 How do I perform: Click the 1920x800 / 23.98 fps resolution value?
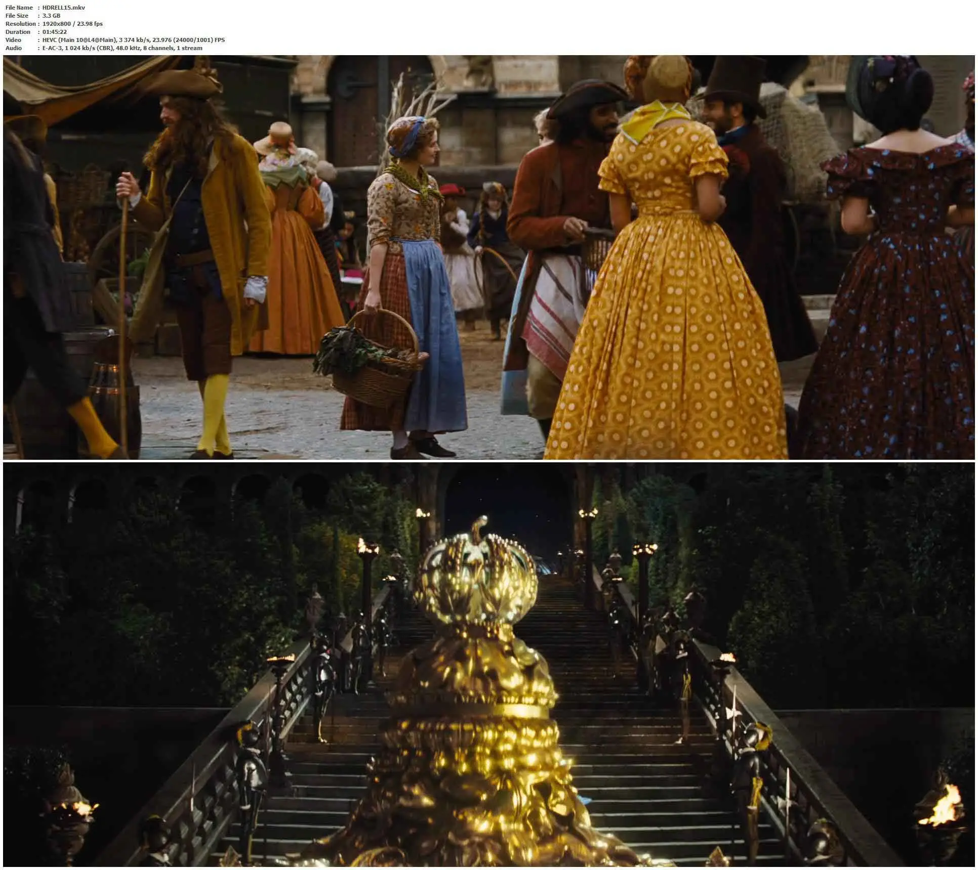[72, 24]
